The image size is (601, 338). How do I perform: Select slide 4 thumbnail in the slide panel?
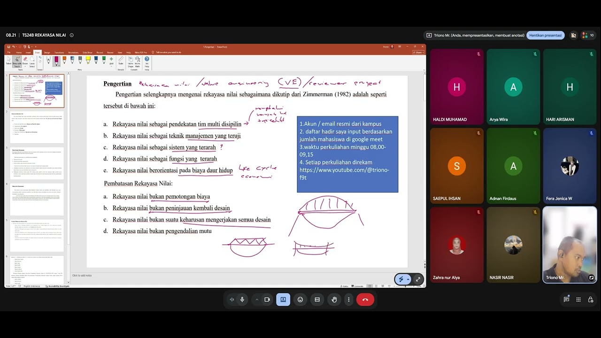[37, 200]
